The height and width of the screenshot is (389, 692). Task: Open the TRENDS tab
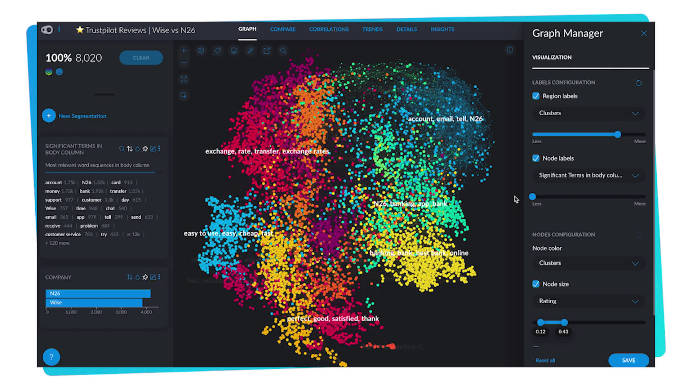point(372,30)
